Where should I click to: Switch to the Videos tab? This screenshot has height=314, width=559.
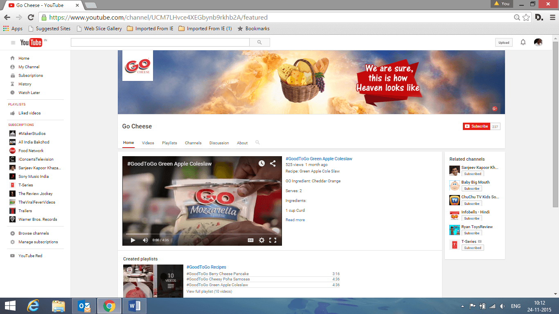pos(148,143)
